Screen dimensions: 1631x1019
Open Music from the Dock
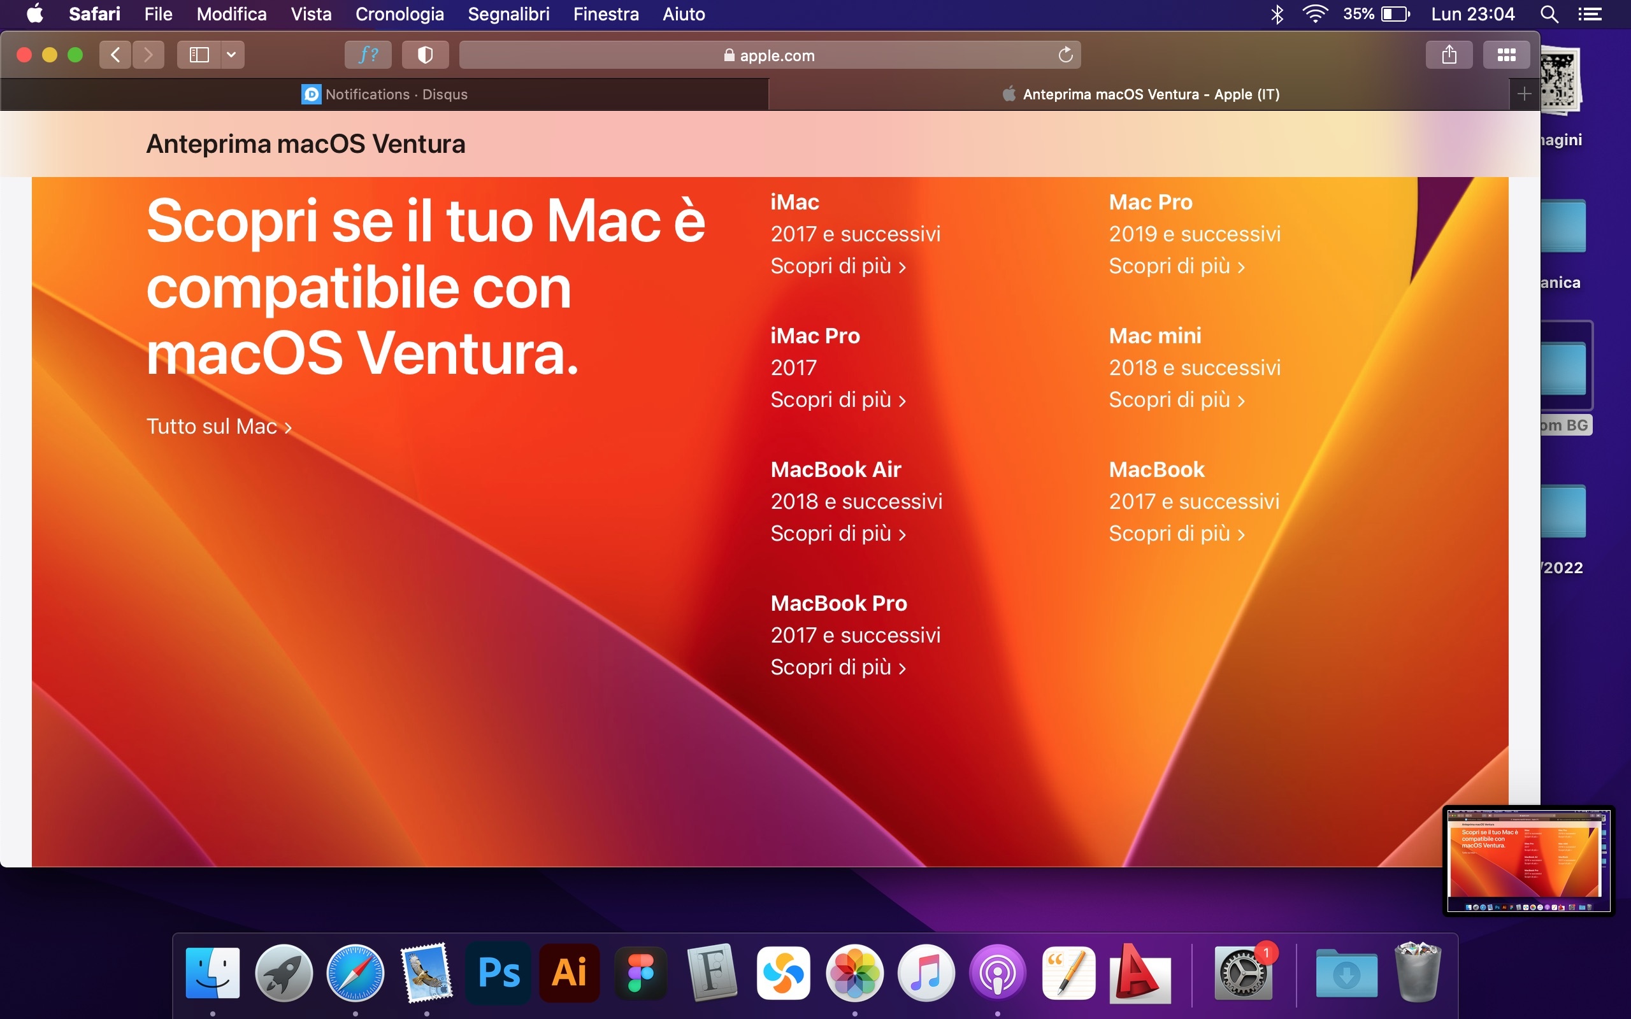tap(926, 973)
